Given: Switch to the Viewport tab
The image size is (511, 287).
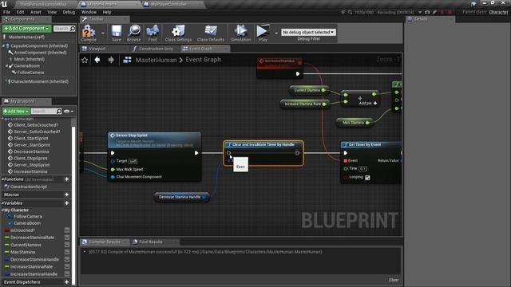Looking at the screenshot, I should pyautogui.click(x=97, y=49).
